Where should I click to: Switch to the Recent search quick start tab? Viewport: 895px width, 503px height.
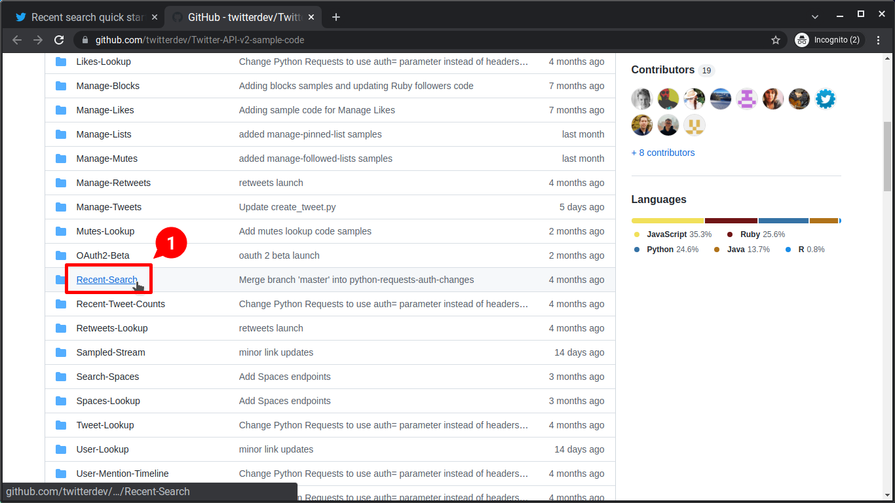[x=85, y=17]
